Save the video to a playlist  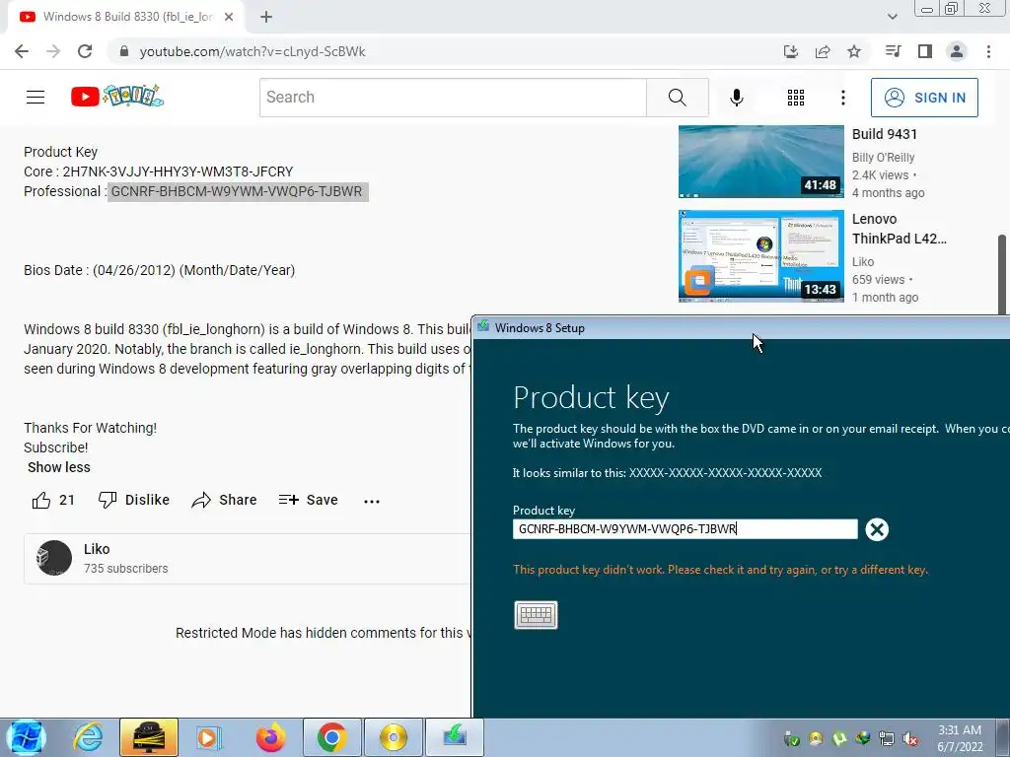click(309, 500)
